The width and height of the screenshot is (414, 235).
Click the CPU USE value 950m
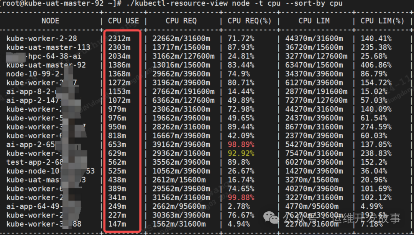117,127
